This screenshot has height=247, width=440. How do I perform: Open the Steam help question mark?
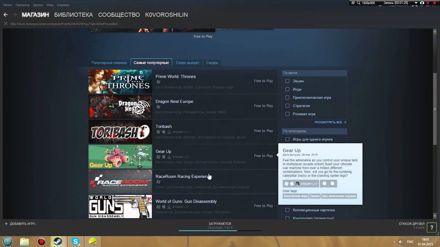tap(432, 228)
